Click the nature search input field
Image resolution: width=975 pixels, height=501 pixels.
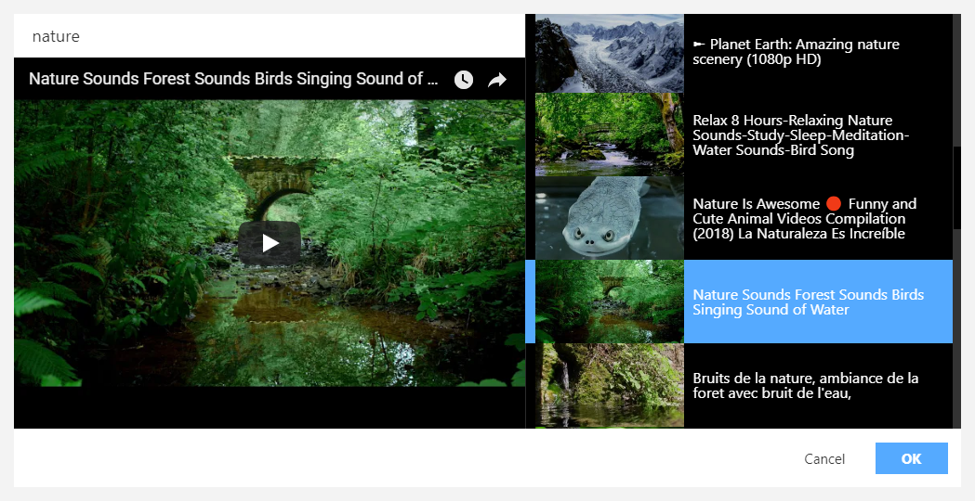270,36
